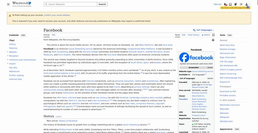Open Wikiquote link in Tools
Image resolution: width=258 pixels, height=133 pixels.
pos(224,117)
